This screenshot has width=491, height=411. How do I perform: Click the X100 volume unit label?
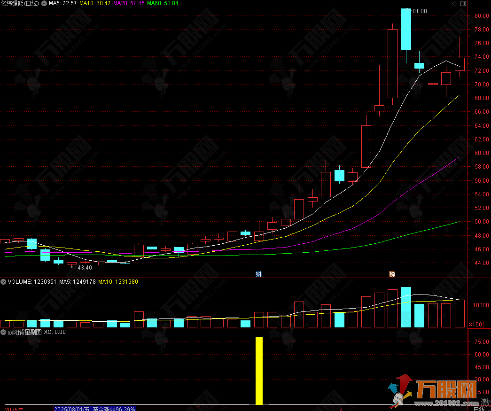pyautogui.click(x=475, y=324)
